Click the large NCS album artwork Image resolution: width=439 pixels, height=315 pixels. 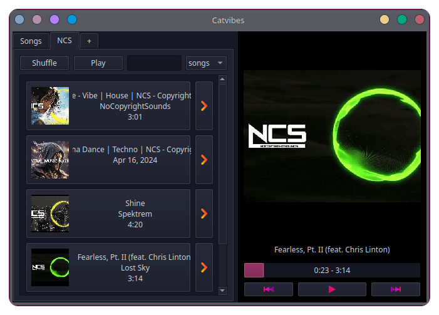(332, 136)
